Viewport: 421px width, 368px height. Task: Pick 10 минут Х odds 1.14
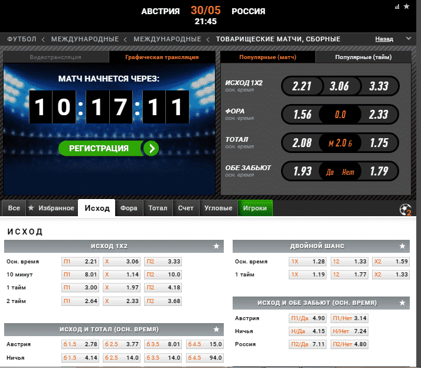121,274
